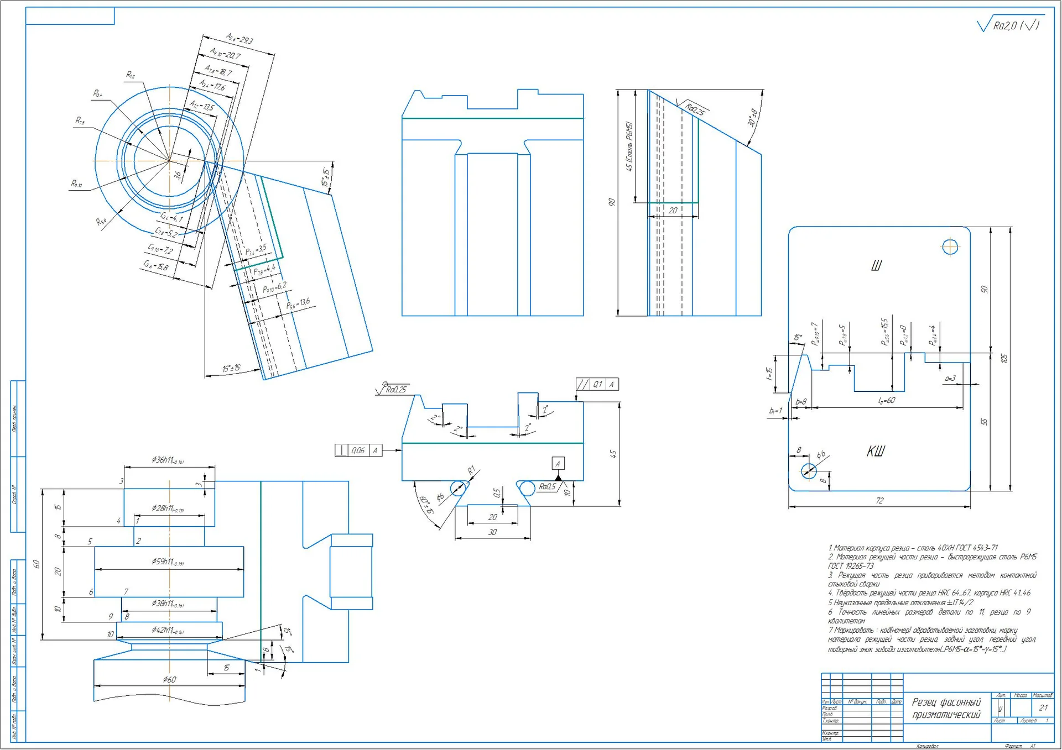This screenshot has height=750, width=1062.
Task: Select the ø36h11 diameter dimension
Action: coord(168,460)
